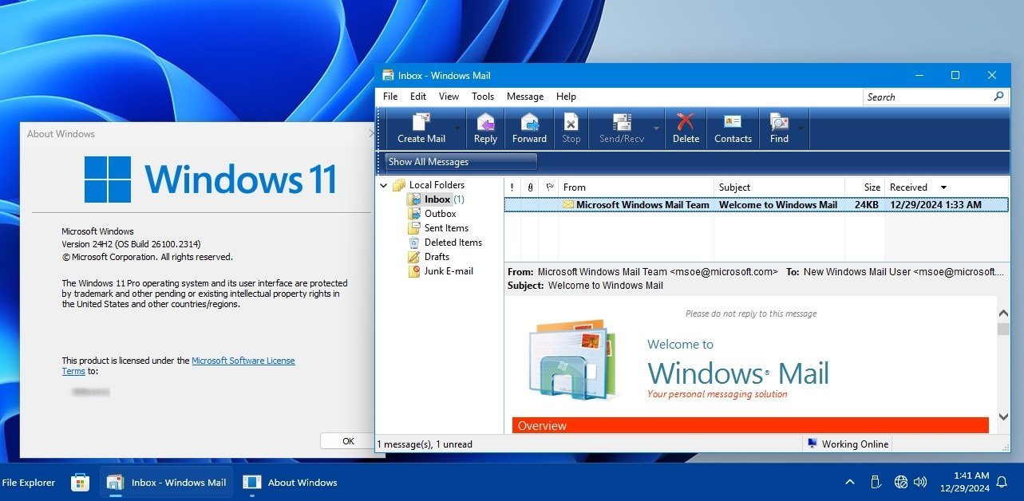
Task: Open the taskbar clock and date
Action: click(964, 482)
